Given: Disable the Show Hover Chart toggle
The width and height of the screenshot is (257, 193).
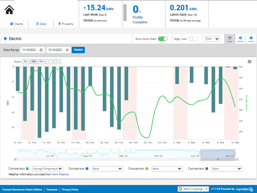Looking at the screenshot, I should [x=163, y=39].
